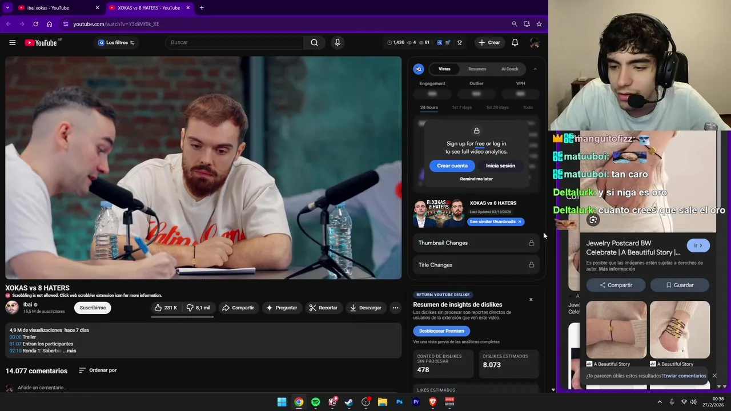Open the browser zoom magnifier icon

515,24
